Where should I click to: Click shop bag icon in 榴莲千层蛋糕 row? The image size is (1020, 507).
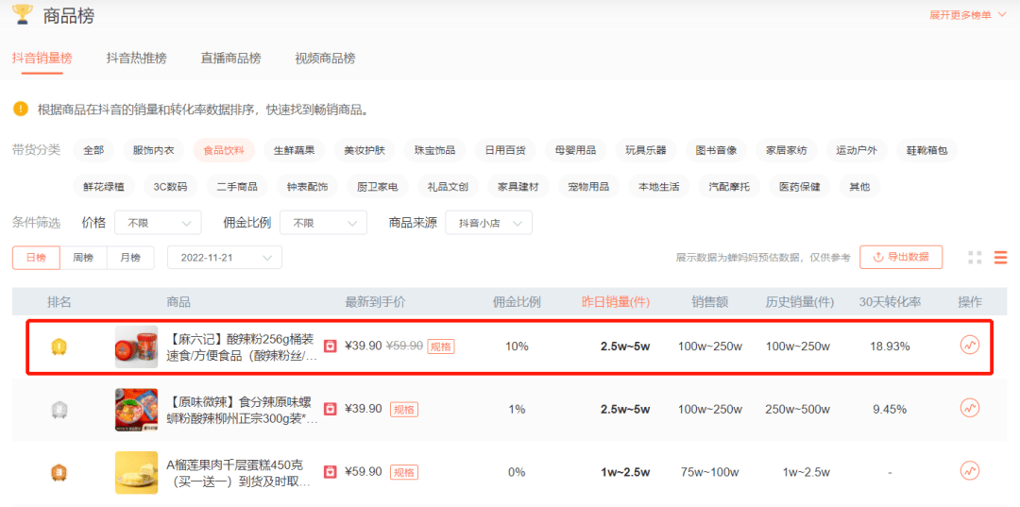[331, 471]
